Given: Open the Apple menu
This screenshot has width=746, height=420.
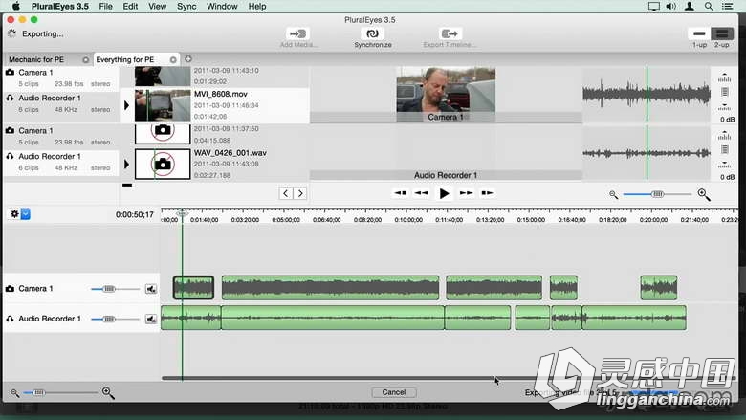Looking at the screenshot, I should click(x=15, y=6).
